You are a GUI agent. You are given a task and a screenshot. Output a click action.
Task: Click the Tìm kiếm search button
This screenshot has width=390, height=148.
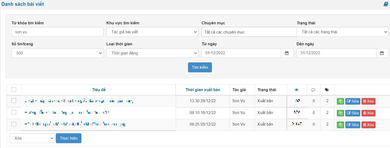point(200,67)
